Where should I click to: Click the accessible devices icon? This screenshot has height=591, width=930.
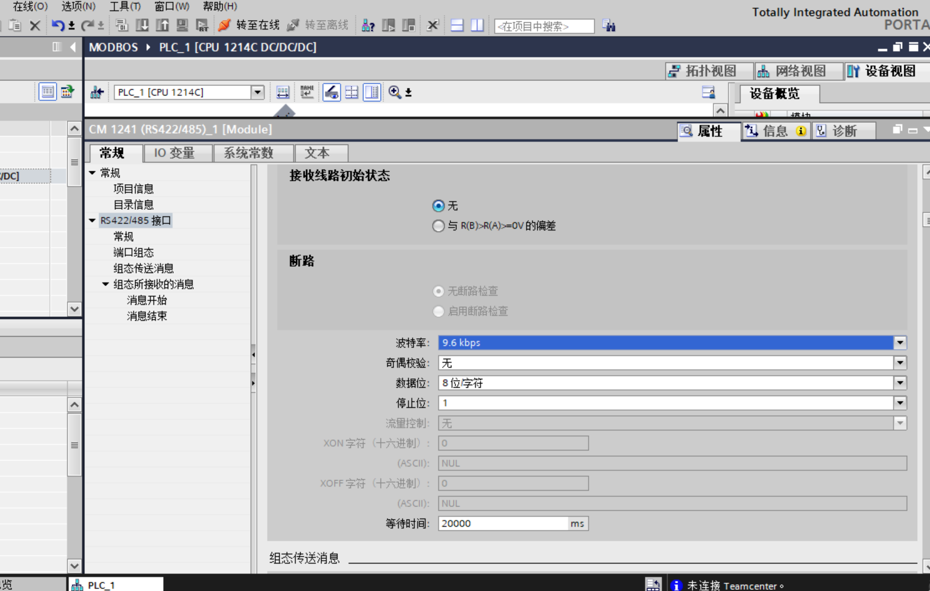point(368,25)
